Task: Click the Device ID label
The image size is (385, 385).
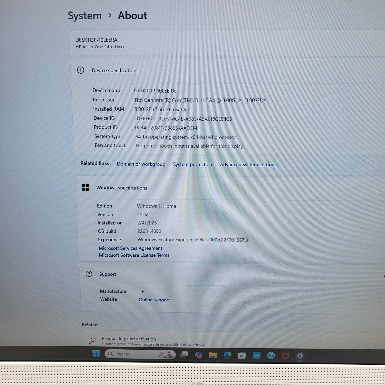Action: (104, 118)
